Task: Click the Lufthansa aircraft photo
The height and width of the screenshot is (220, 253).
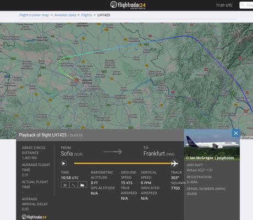Action: [212, 145]
